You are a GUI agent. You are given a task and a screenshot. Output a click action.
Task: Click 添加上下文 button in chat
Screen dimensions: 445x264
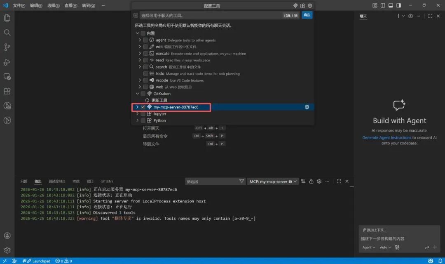[x=374, y=230]
